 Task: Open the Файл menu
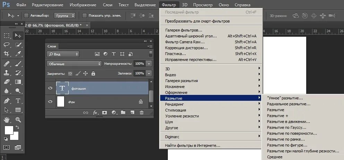[x=21, y=5]
